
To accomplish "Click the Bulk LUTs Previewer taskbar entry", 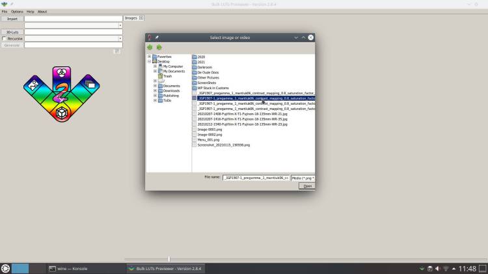I will tap(165, 268).
